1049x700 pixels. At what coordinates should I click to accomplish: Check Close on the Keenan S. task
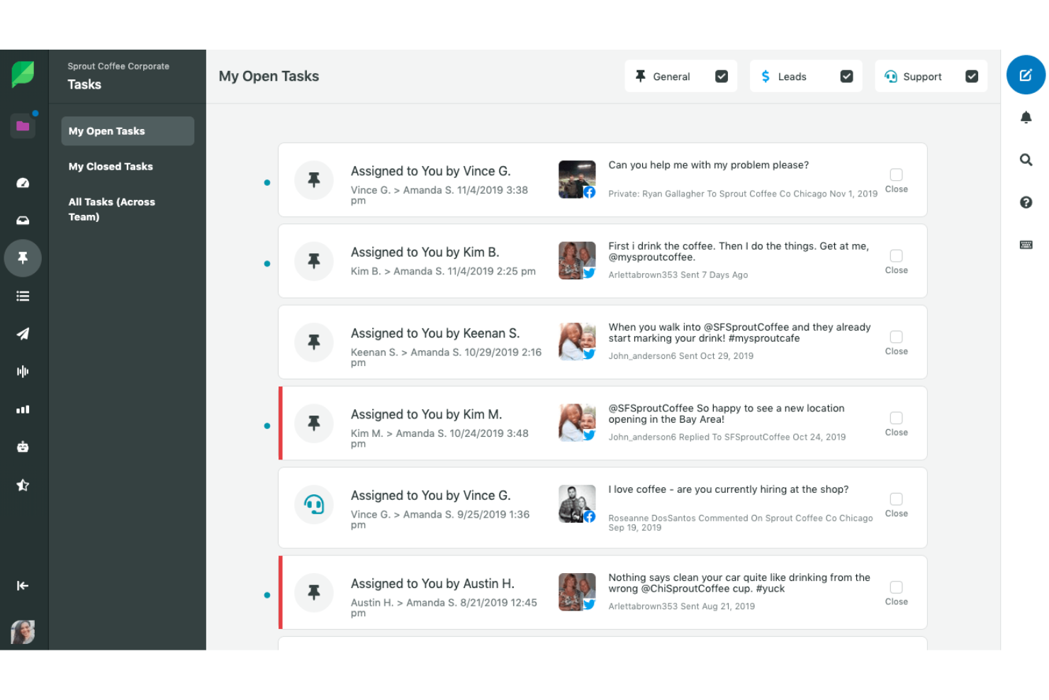pyautogui.click(x=896, y=337)
